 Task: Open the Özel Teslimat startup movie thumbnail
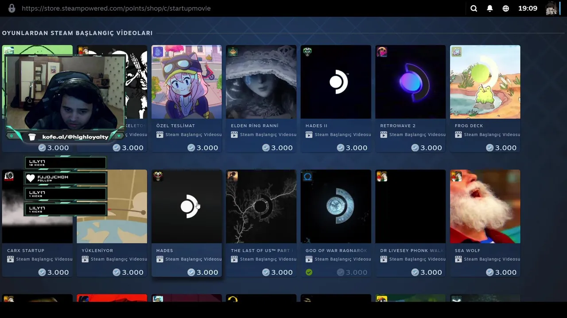186,82
